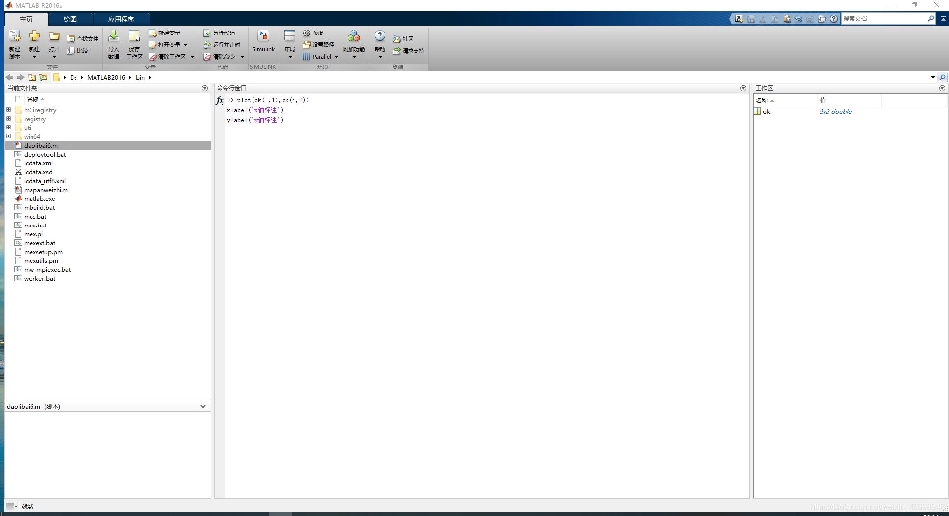Expand the 清除命令 dropdown arrow
Screen dimensions: 949x516
242,57
